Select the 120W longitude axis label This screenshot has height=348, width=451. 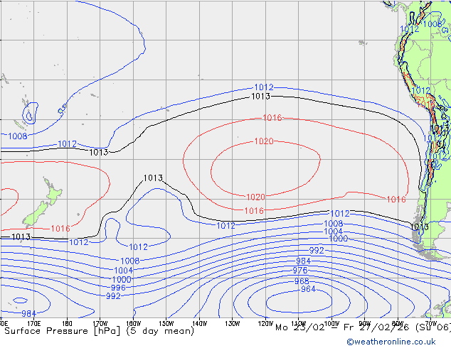click(x=265, y=324)
